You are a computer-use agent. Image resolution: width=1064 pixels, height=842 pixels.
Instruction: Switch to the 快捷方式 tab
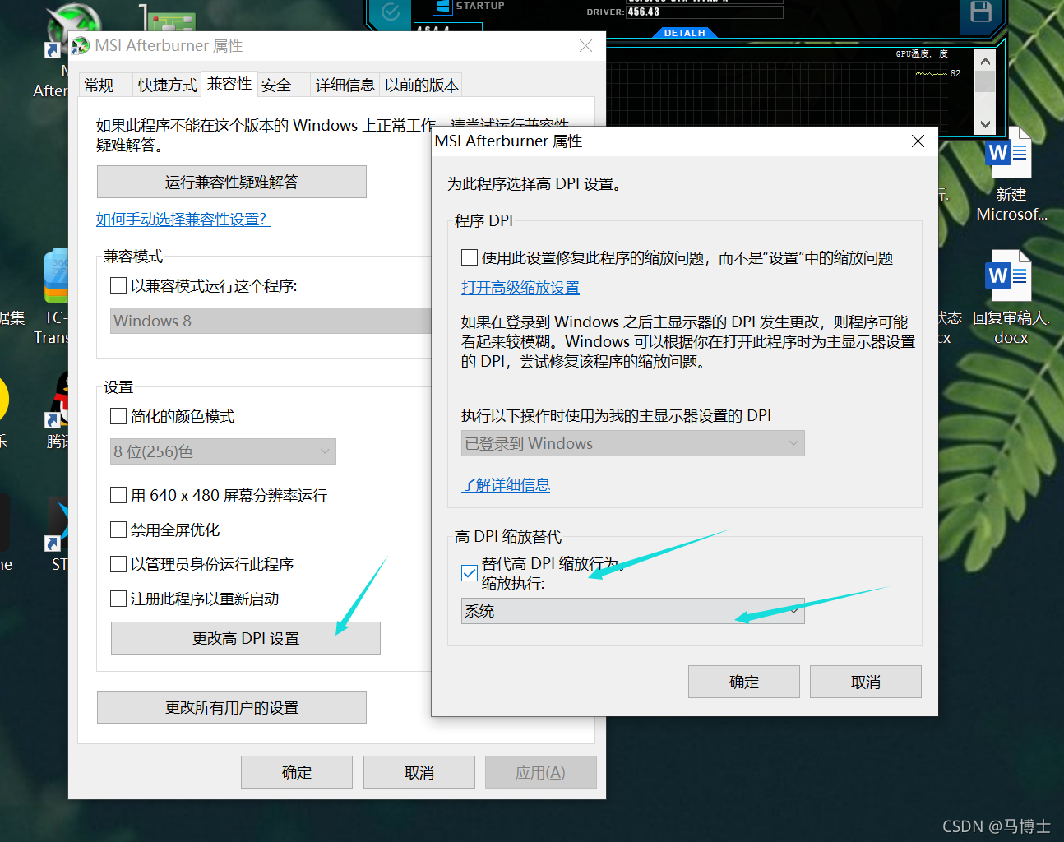(167, 86)
